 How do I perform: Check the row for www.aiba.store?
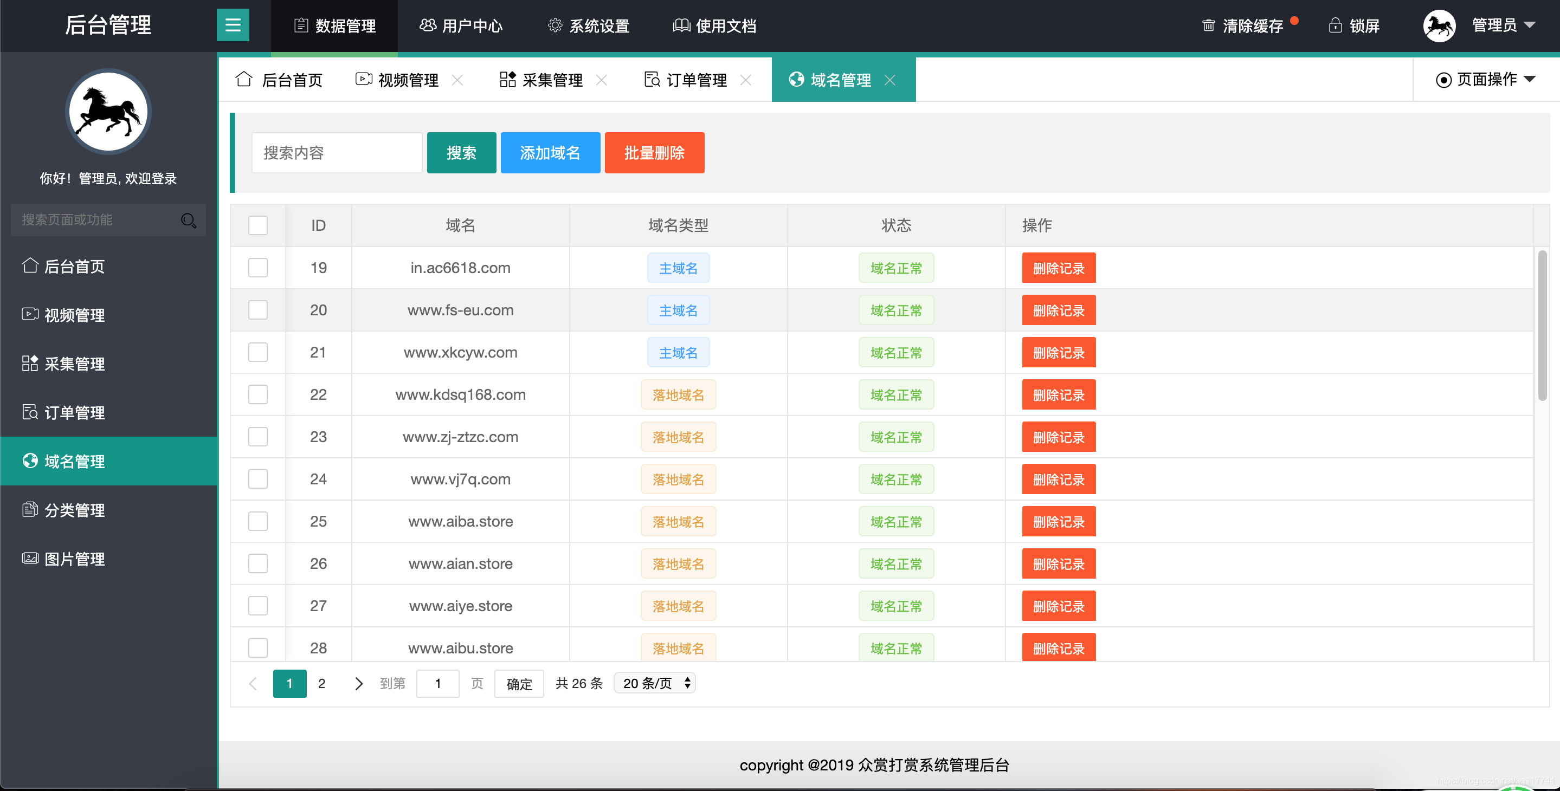(257, 521)
